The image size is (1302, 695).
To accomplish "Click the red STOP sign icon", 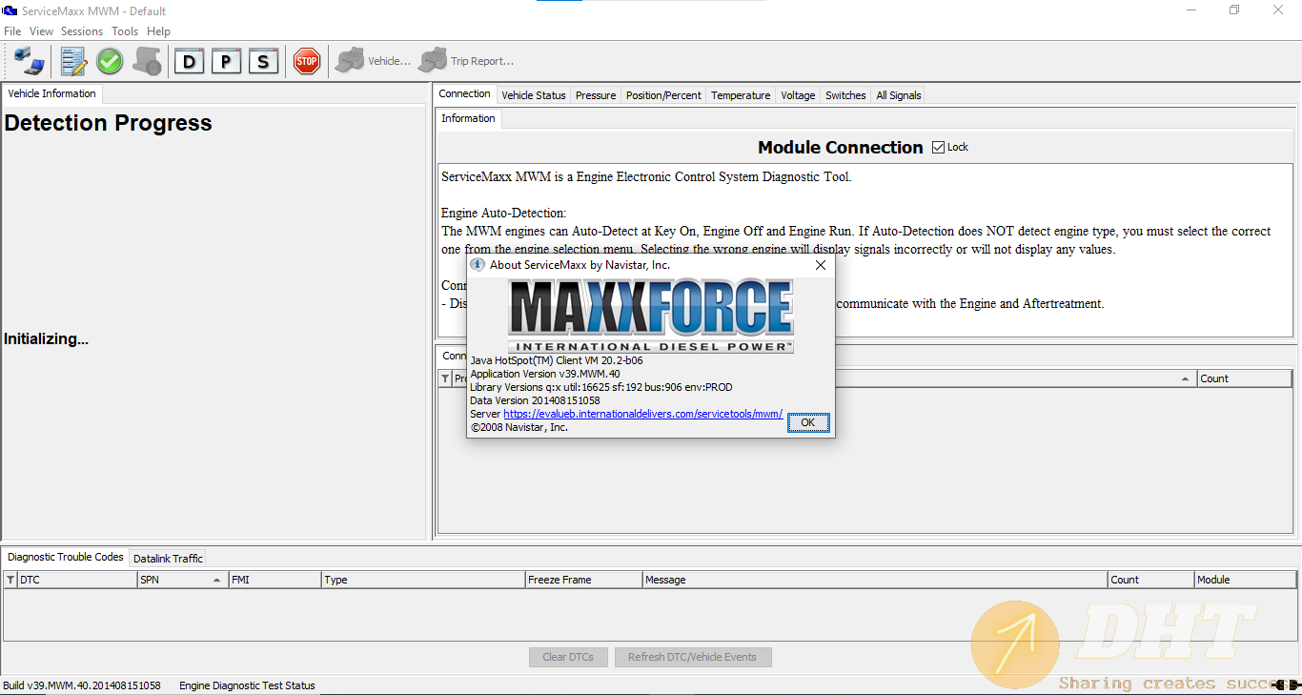I will [x=306, y=61].
